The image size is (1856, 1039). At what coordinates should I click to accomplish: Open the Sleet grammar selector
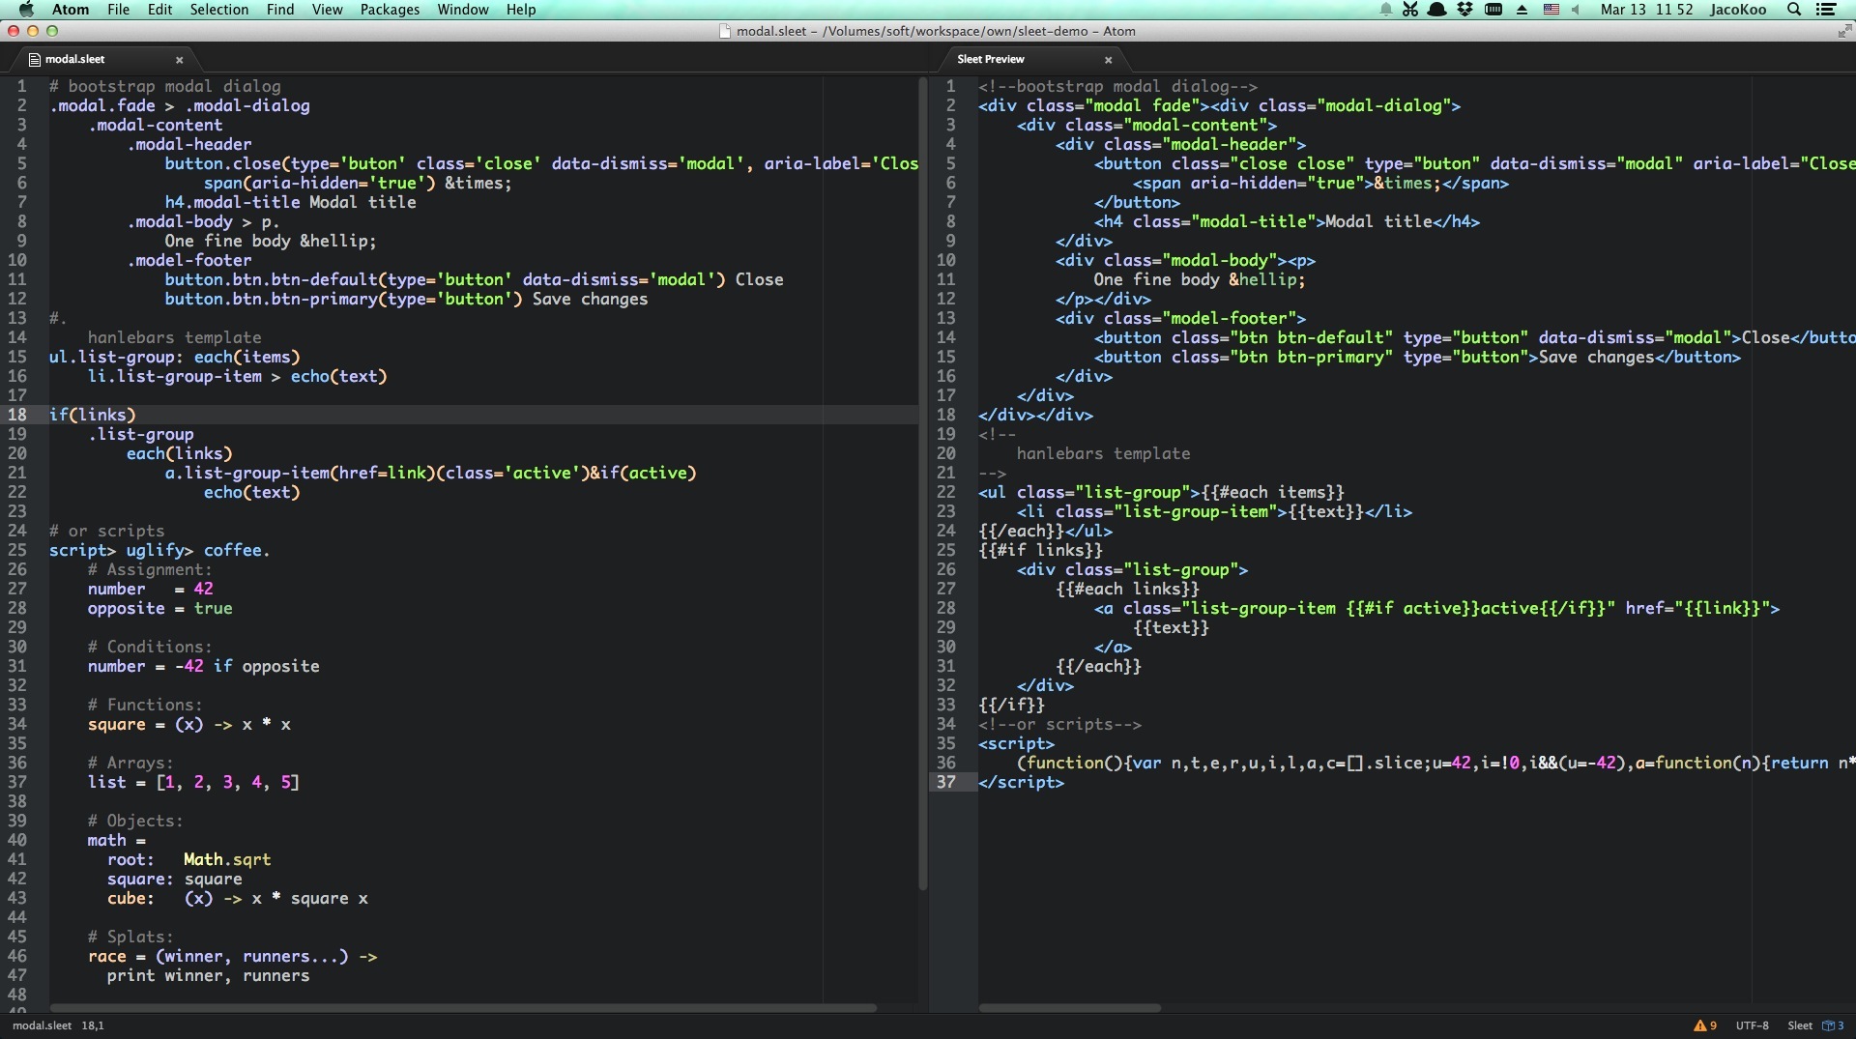click(1800, 1025)
